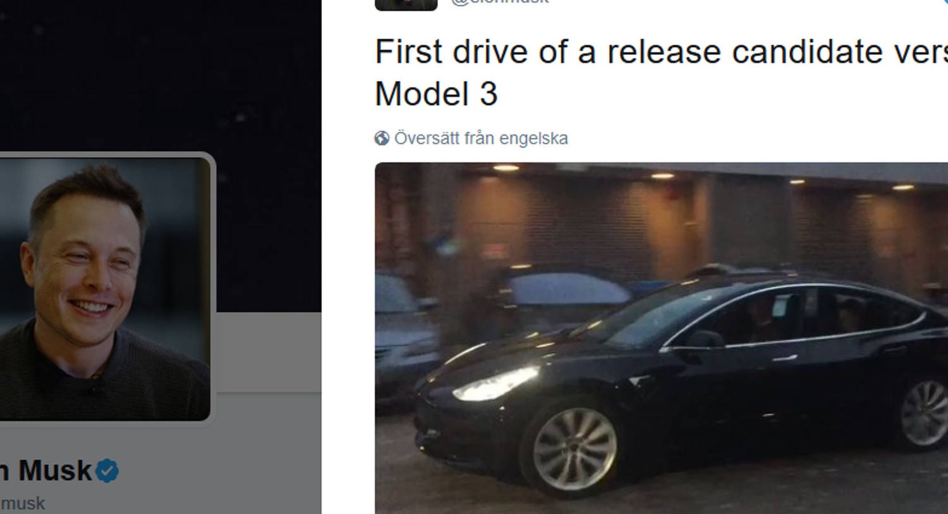Screen dimensions: 948x514
Task: Click the car's glowing headlight in the photo
Action: (496, 384)
